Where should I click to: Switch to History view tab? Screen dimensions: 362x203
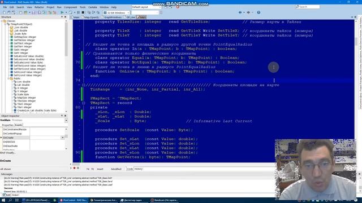pos(138,169)
